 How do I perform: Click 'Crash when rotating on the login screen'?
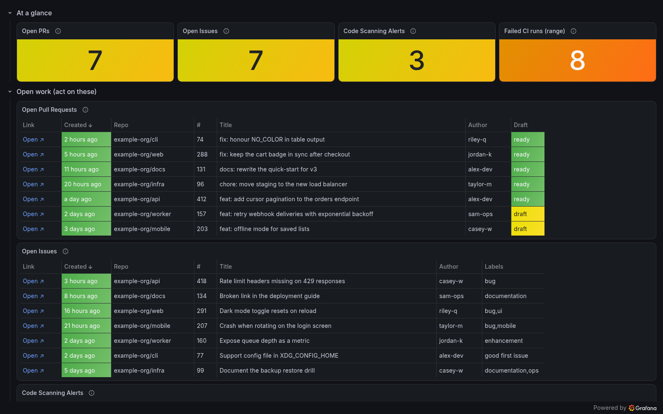pyautogui.click(x=276, y=326)
